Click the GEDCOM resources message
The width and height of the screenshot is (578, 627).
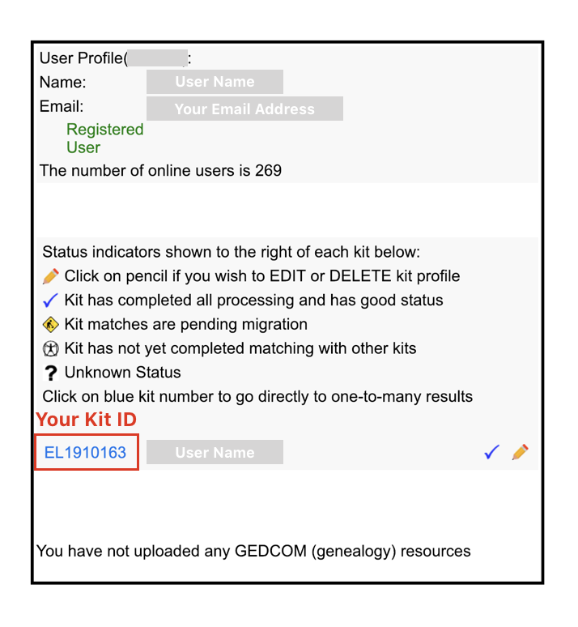253,552
